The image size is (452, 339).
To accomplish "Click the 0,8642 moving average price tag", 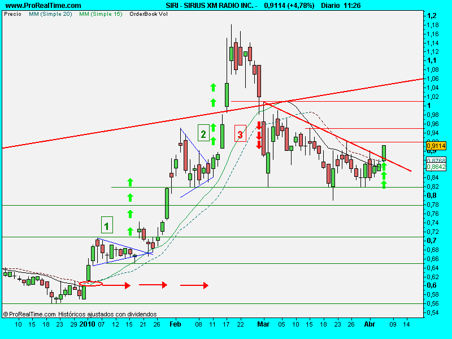I will 436,167.
